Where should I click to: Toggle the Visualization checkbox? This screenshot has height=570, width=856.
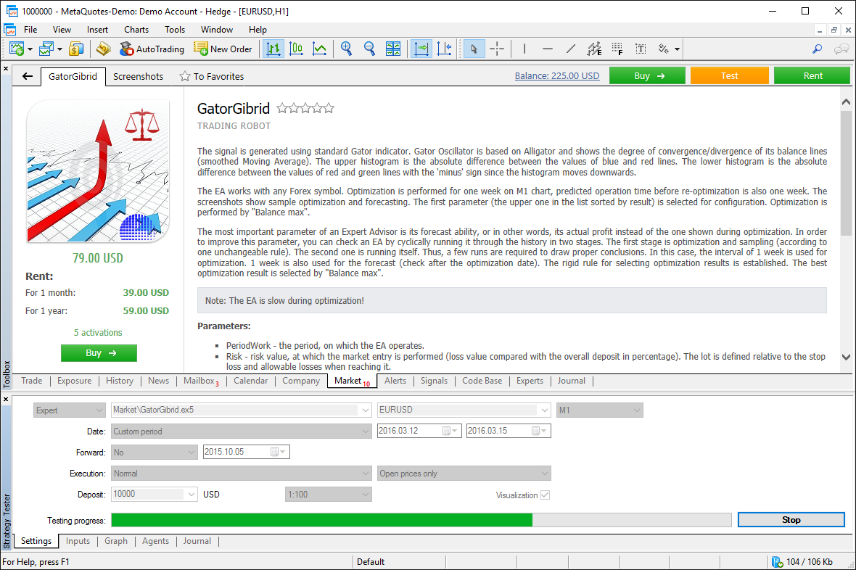545,495
